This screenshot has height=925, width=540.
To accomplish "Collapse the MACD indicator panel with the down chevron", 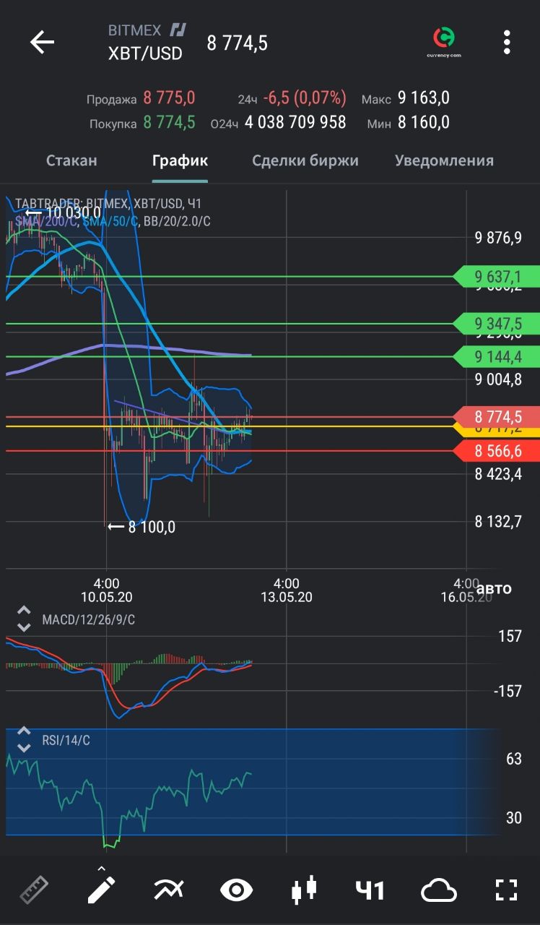I will (24, 627).
